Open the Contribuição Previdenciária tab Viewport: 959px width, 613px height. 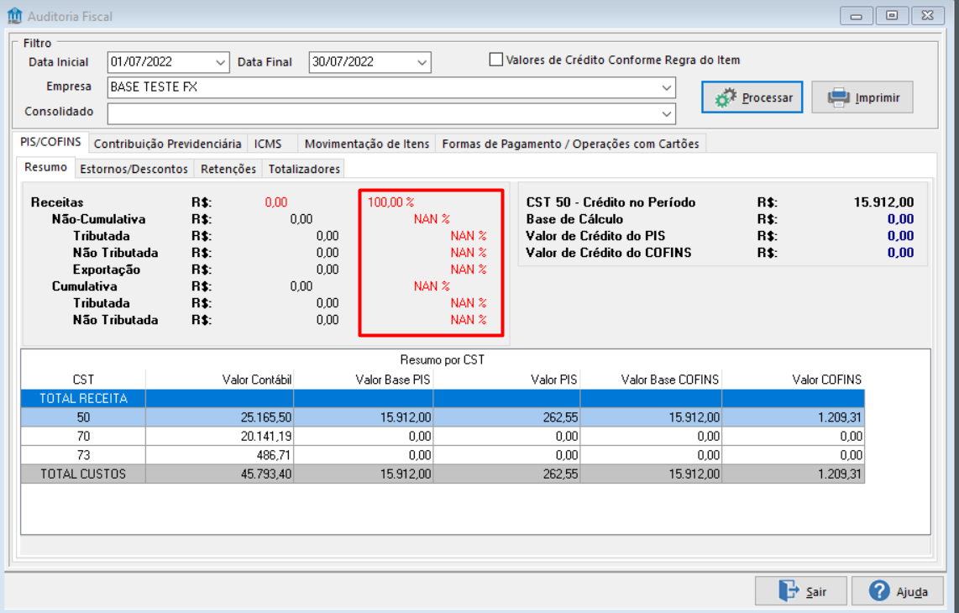(x=168, y=144)
